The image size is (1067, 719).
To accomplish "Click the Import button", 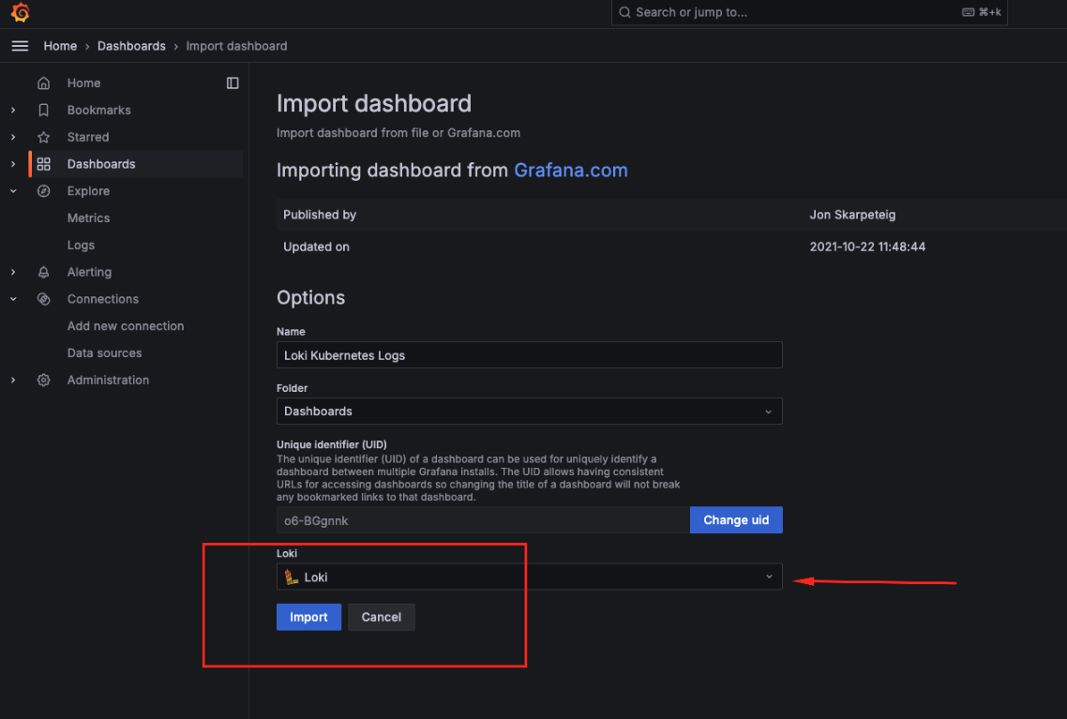I will coord(308,617).
